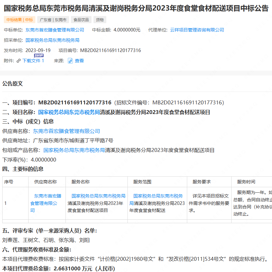This screenshot has height=272, width=272.
Task: Click the attachment link icon beside 附件
Action: pos(18,60)
